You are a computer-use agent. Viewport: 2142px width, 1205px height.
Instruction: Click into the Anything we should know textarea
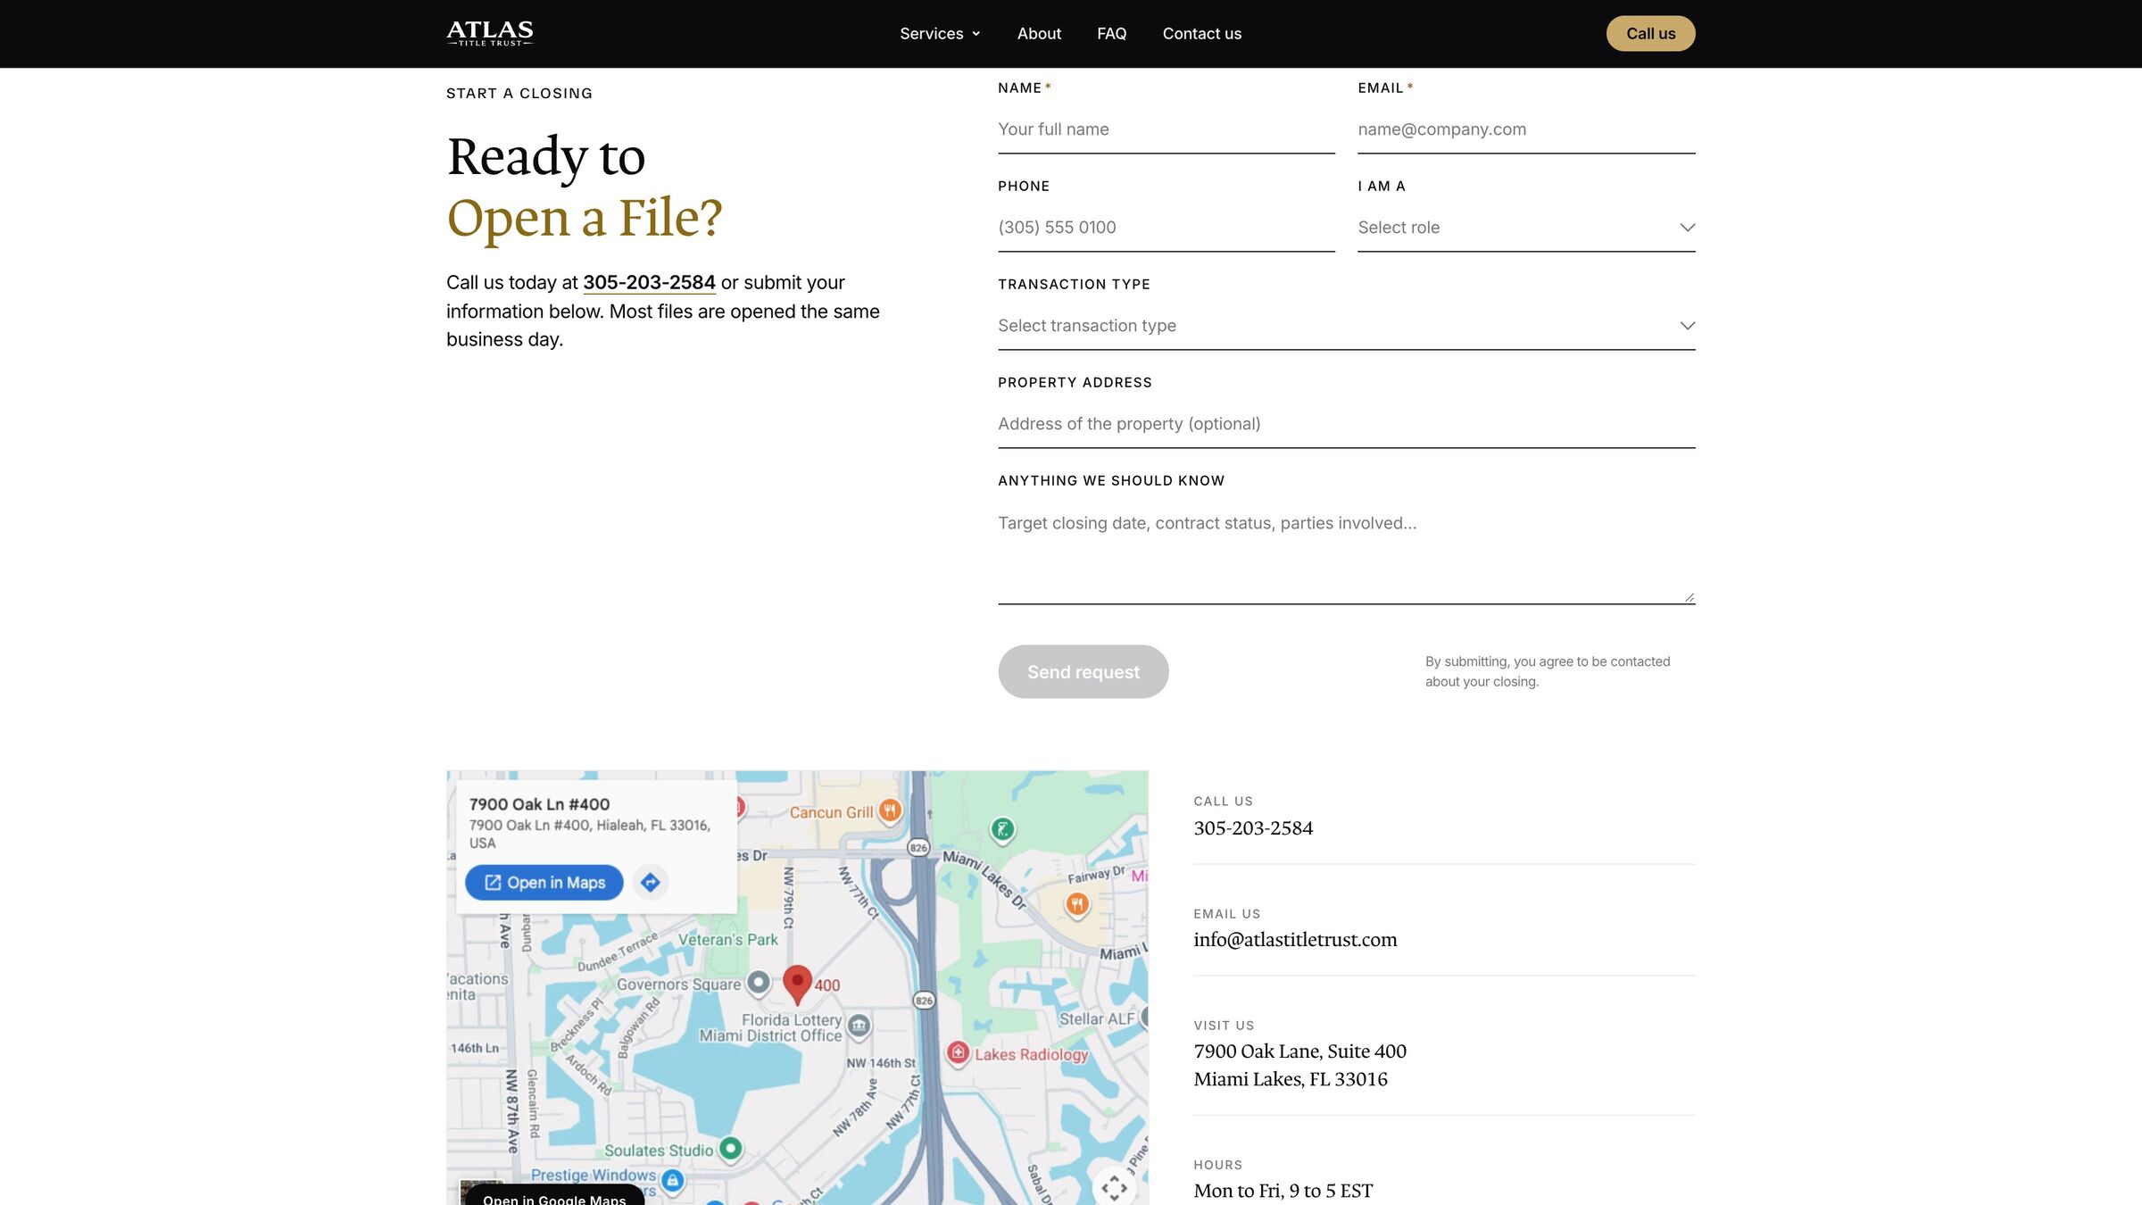(x=1346, y=552)
